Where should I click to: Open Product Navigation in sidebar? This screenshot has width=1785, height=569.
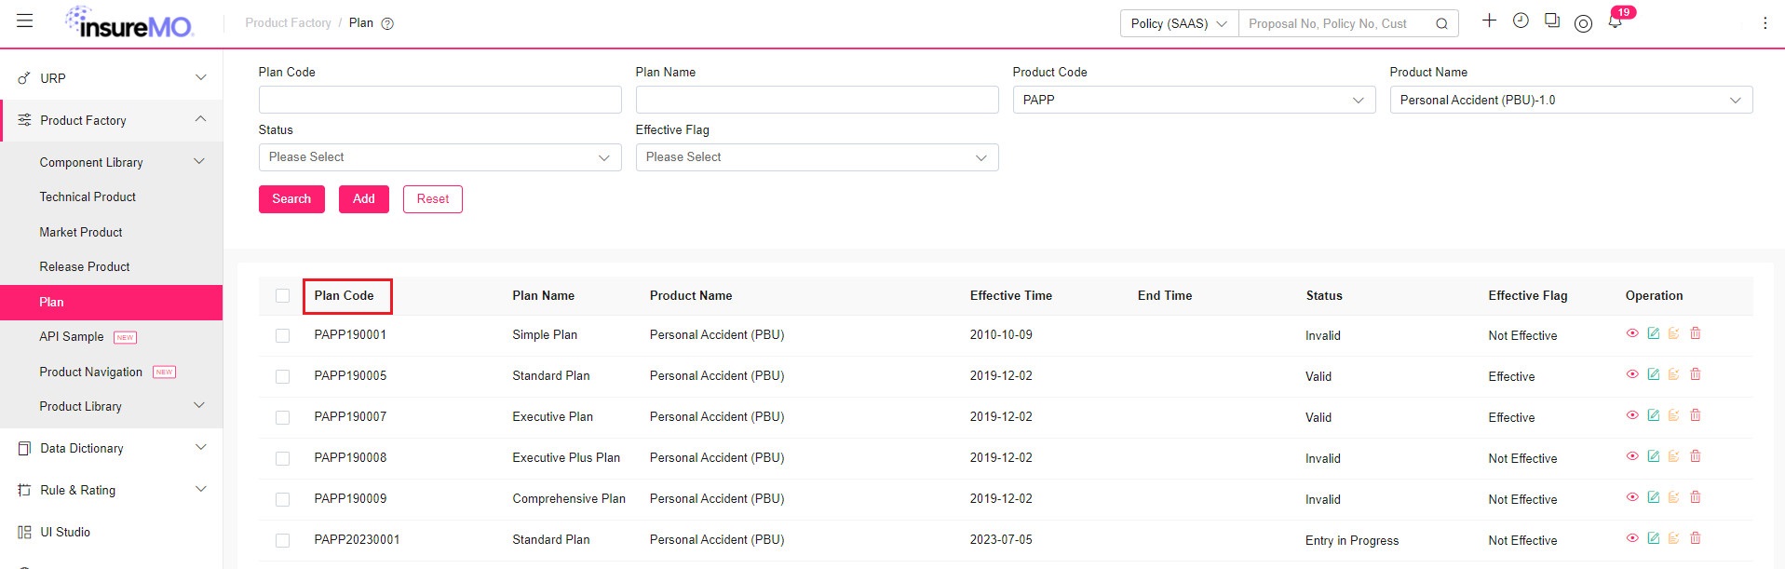pyautogui.click(x=91, y=372)
